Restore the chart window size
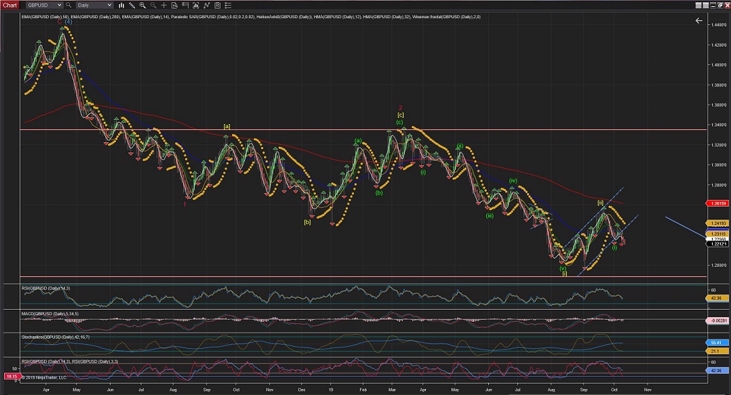 click(720, 5)
